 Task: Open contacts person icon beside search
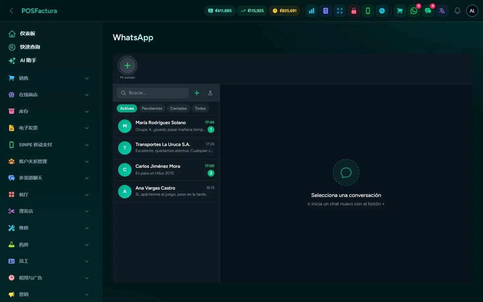tap(210, 93)
